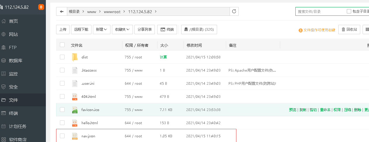
Task: Click 删除 for favicon.ico
Action: click(358, 110)
